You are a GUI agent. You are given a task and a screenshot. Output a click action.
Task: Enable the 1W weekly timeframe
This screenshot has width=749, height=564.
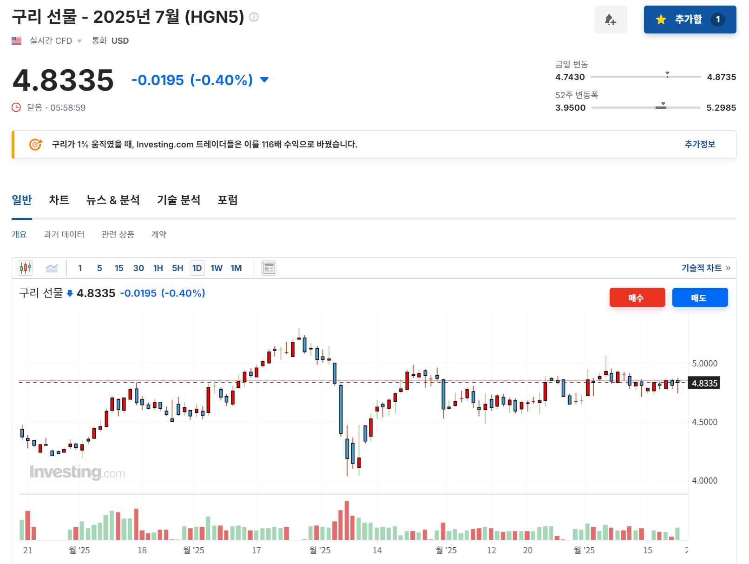click(x=216, y=267)
